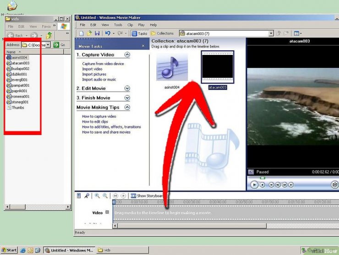Click the Up One Level icon
Viewport: 339px width, 255px height.
point(279,33)
